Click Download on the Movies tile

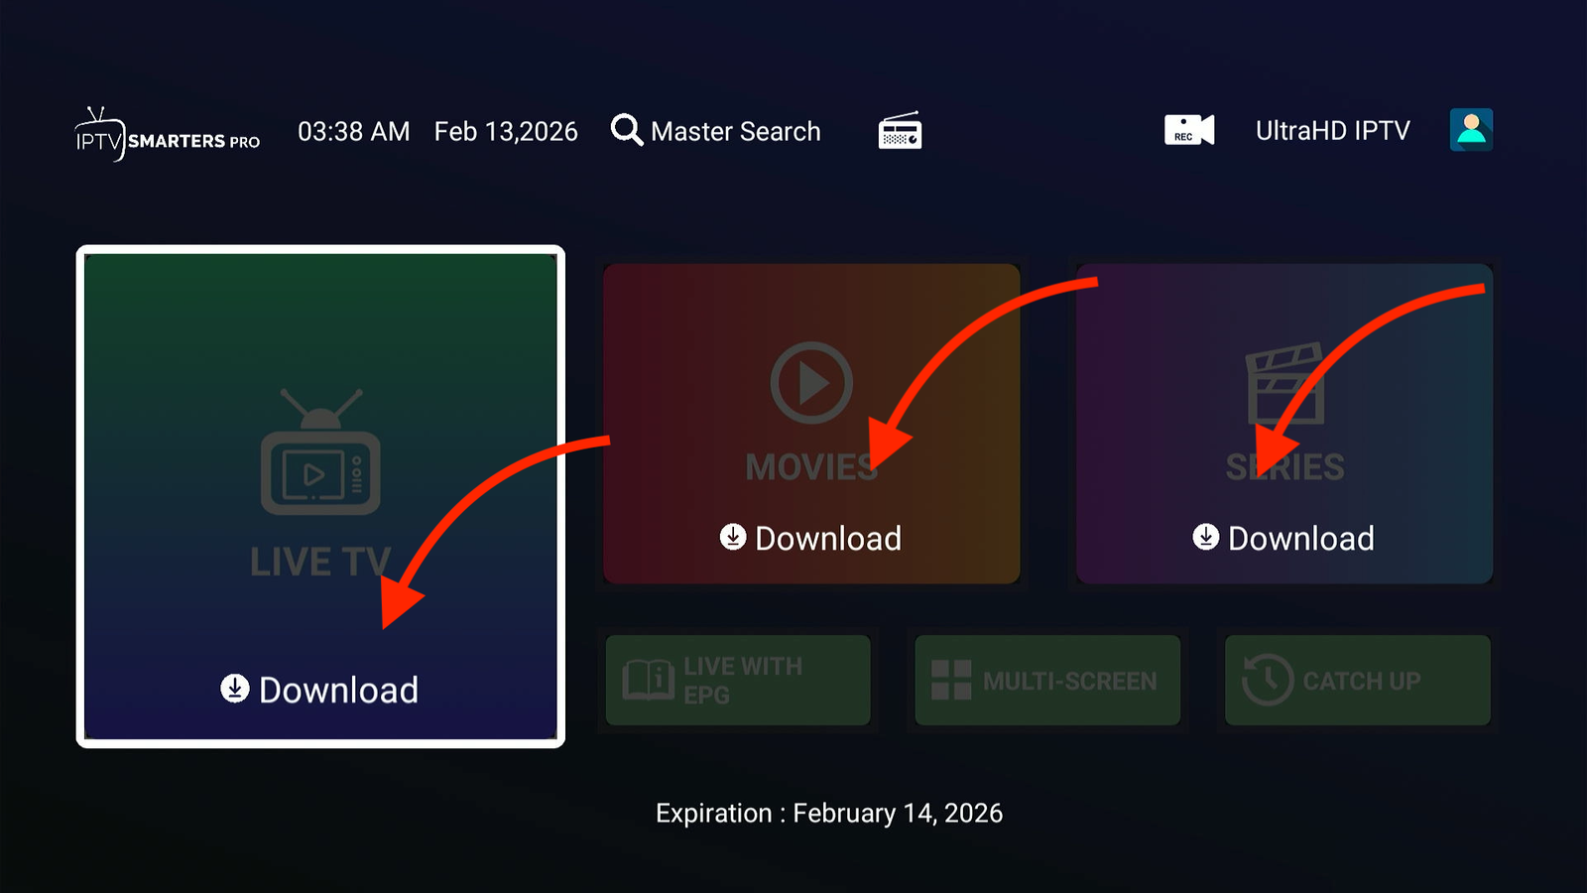point(810,538)
